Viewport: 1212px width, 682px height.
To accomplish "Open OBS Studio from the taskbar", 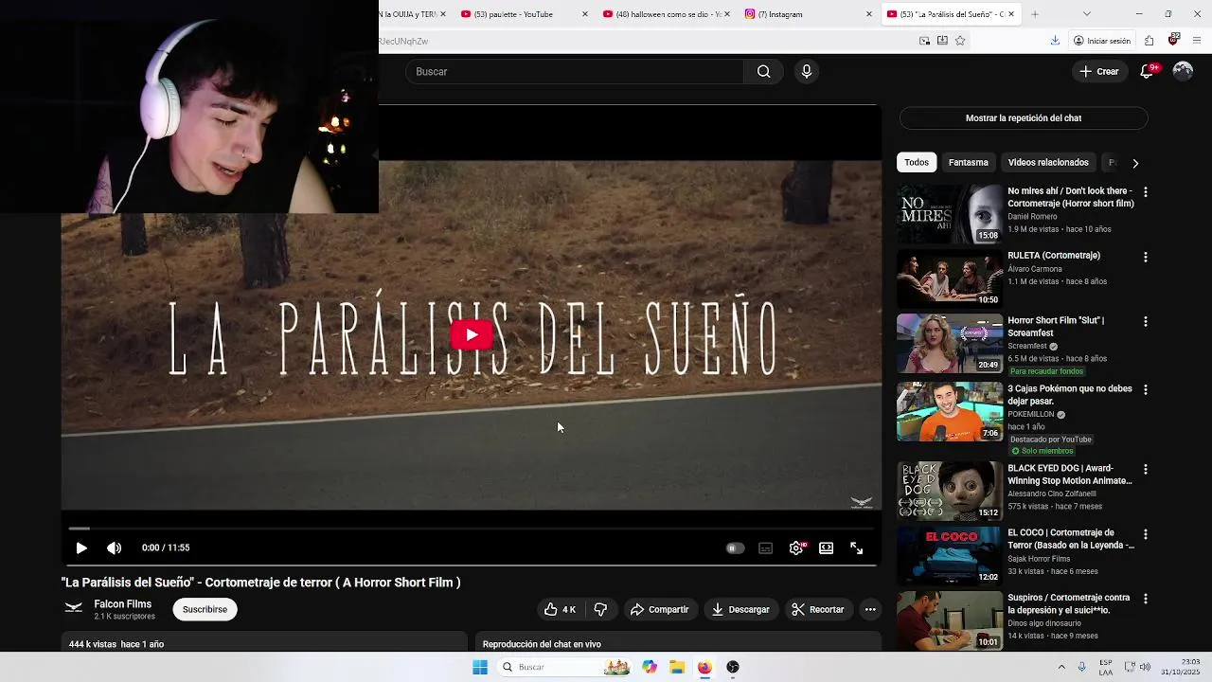I will [x=733, y=667].
